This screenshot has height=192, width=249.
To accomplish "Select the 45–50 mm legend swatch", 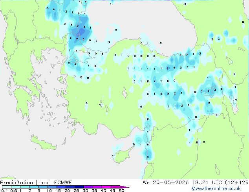I will pos(115,187).
